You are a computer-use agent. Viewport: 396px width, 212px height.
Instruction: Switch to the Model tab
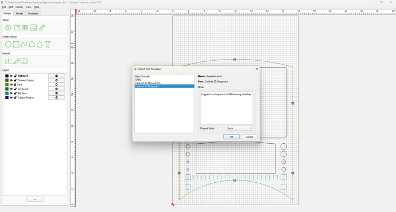(19, 13)
